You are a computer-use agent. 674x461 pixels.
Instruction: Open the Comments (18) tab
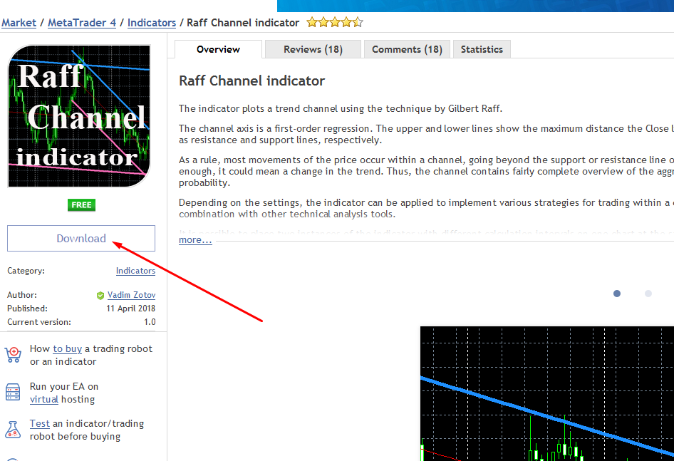tap(407, 49)
